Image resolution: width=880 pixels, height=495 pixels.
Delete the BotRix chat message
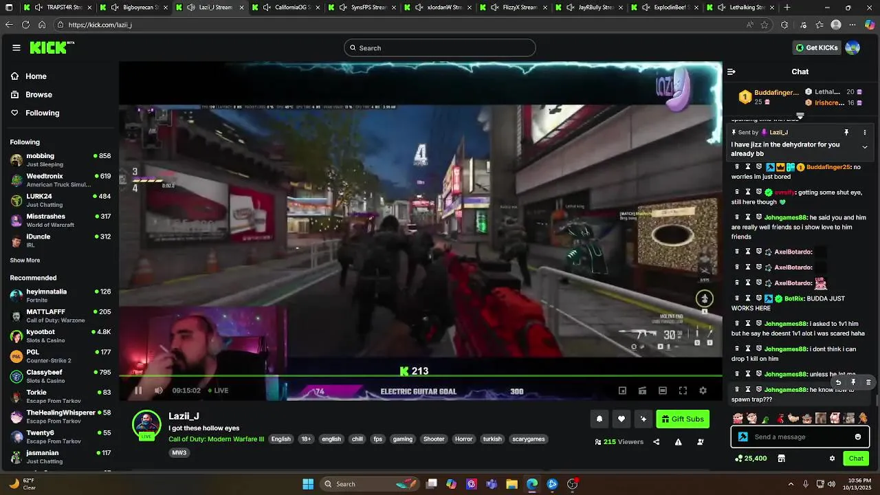click(x=737, y=298)
